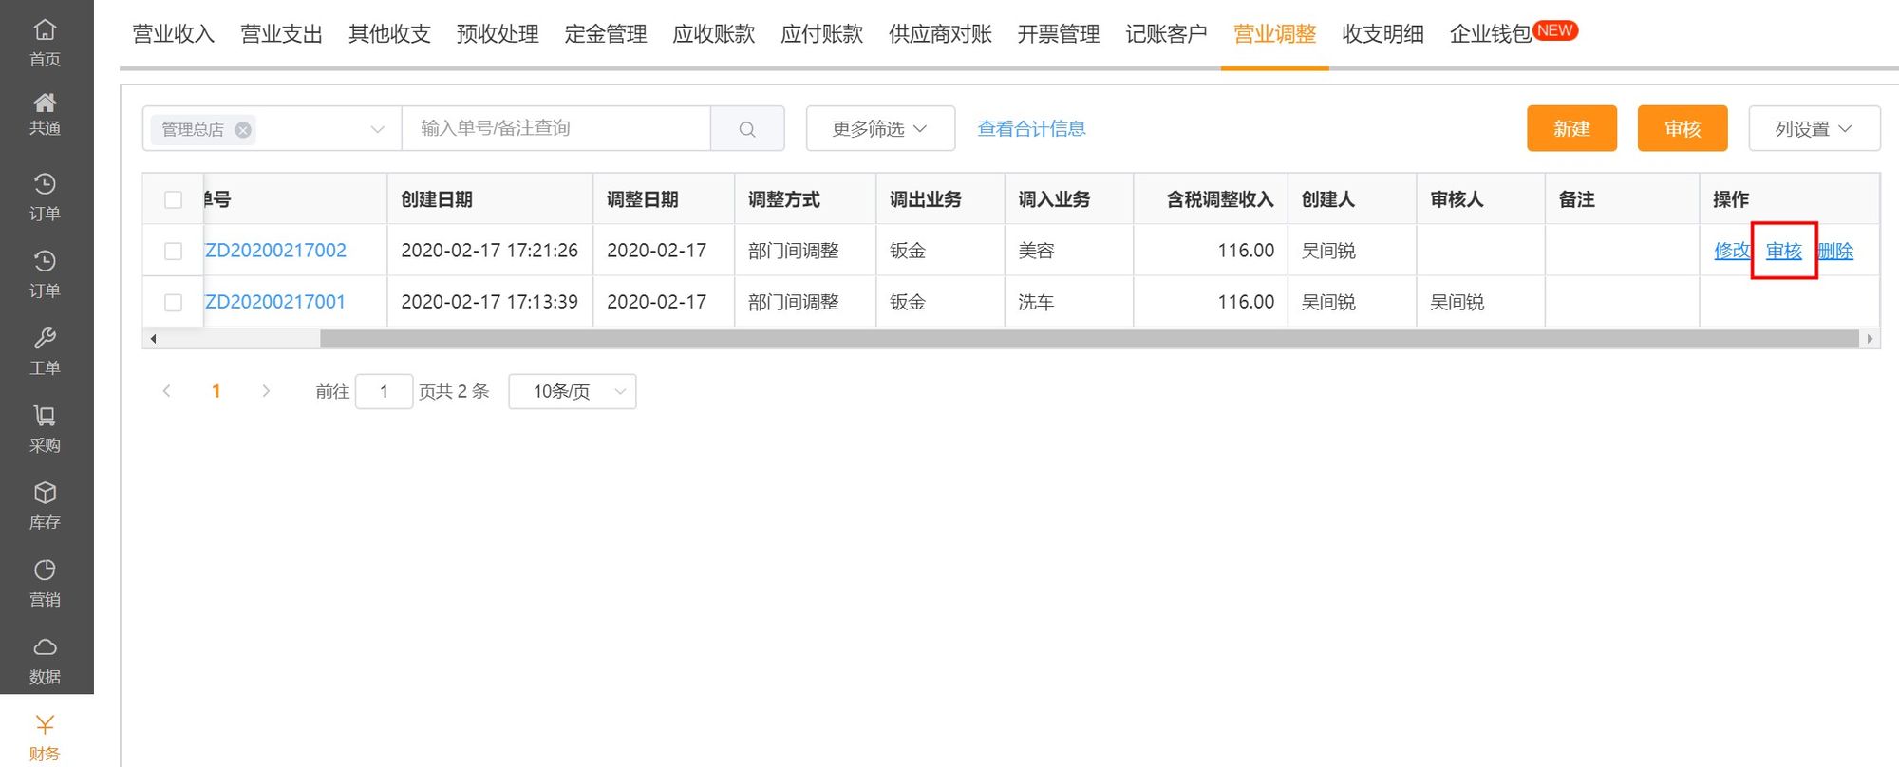Click the orange 审核 toolbar button

(1683, 129)
